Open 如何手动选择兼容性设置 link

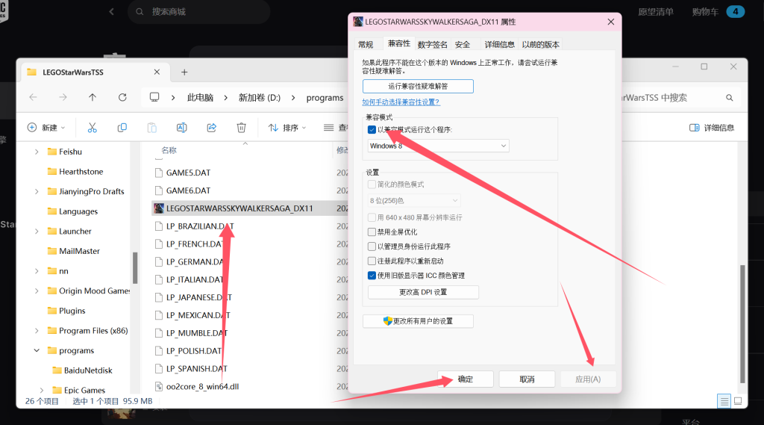coord(401,102)
